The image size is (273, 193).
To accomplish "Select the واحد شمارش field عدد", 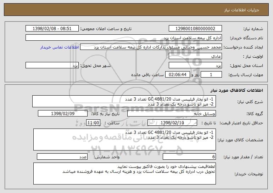I will point(62,157).
